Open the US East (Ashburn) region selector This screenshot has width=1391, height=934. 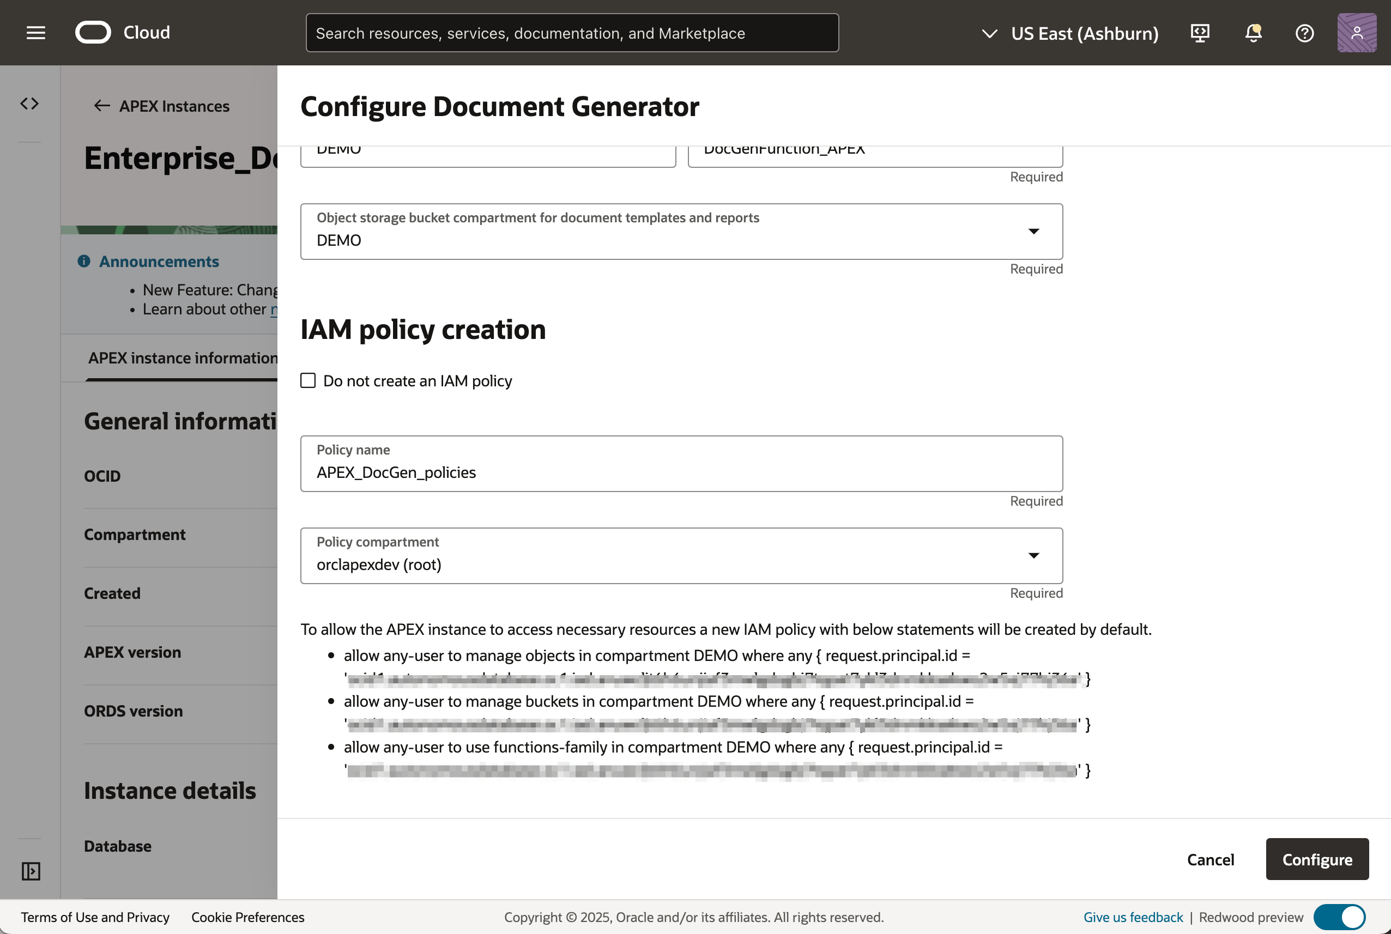1070,33
